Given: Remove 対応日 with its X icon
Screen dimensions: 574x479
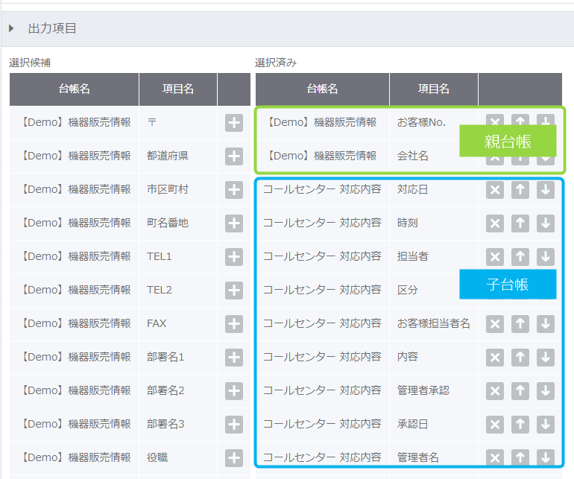Looking at the screenshot, I should (495, 190).
